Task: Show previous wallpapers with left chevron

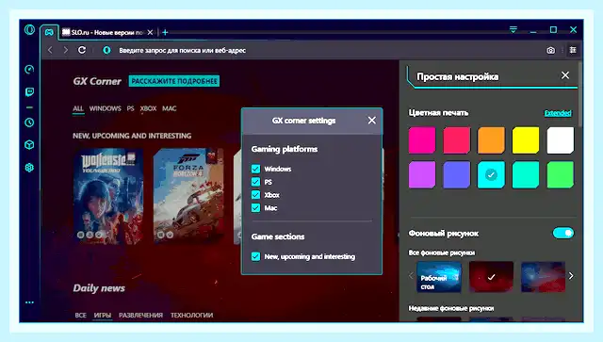Action: pyautogui.click(x=411, y=276)
